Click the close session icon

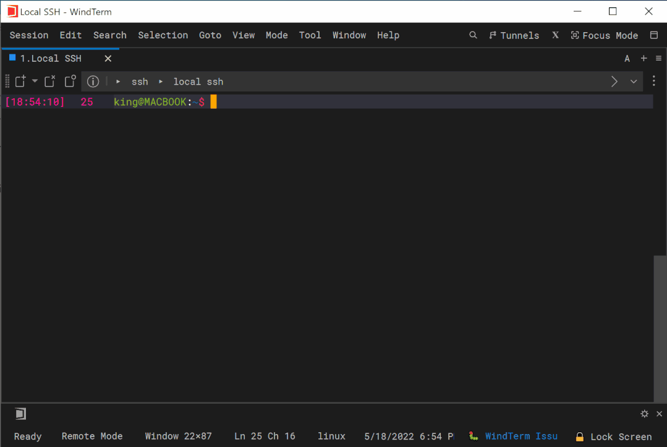(50, 81)
